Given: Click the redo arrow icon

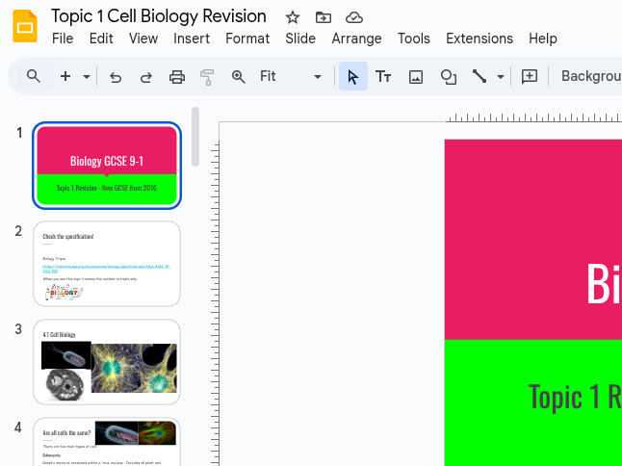Looking at the screenshot, I should pos(146,77).
